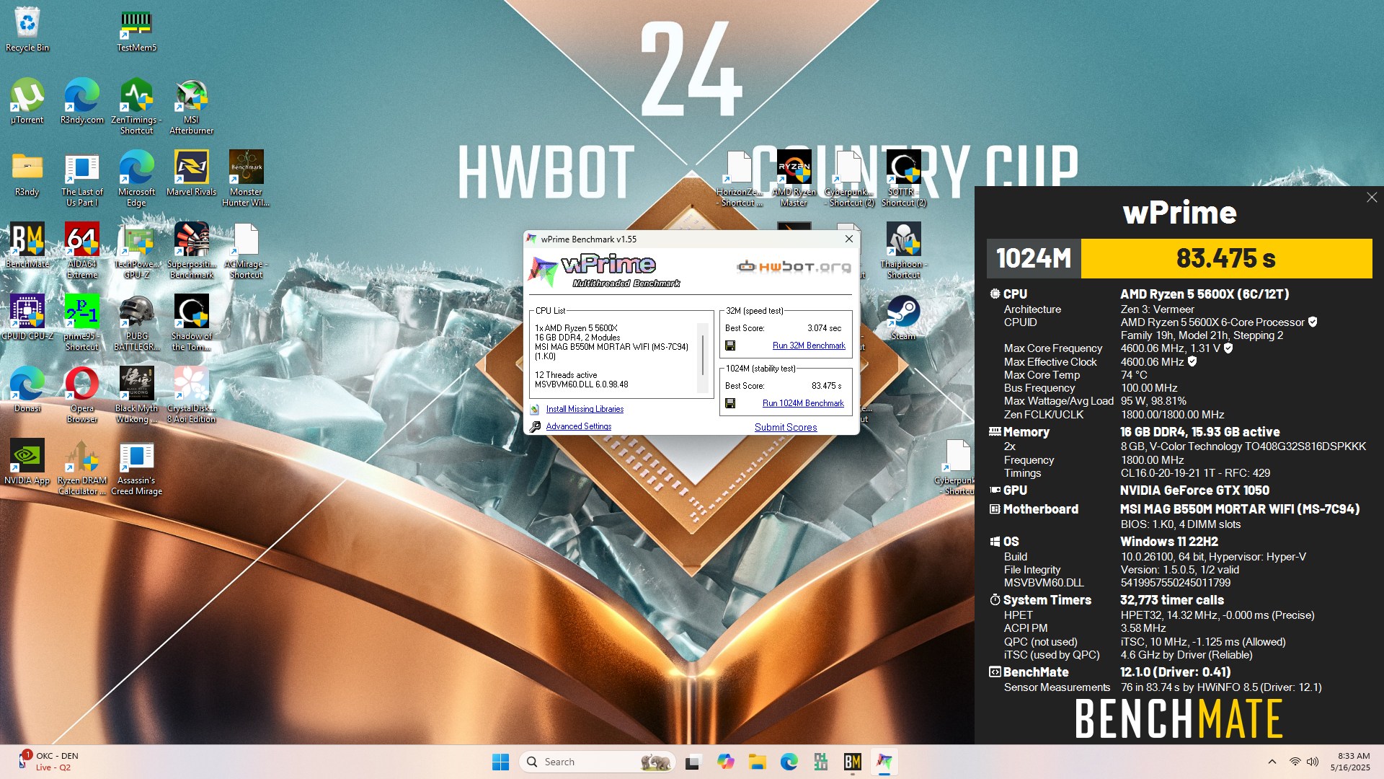This screenshot has width=1384, height=779.
Task: Show hidden system tray icons
Action: click(x=1272, y=762)
